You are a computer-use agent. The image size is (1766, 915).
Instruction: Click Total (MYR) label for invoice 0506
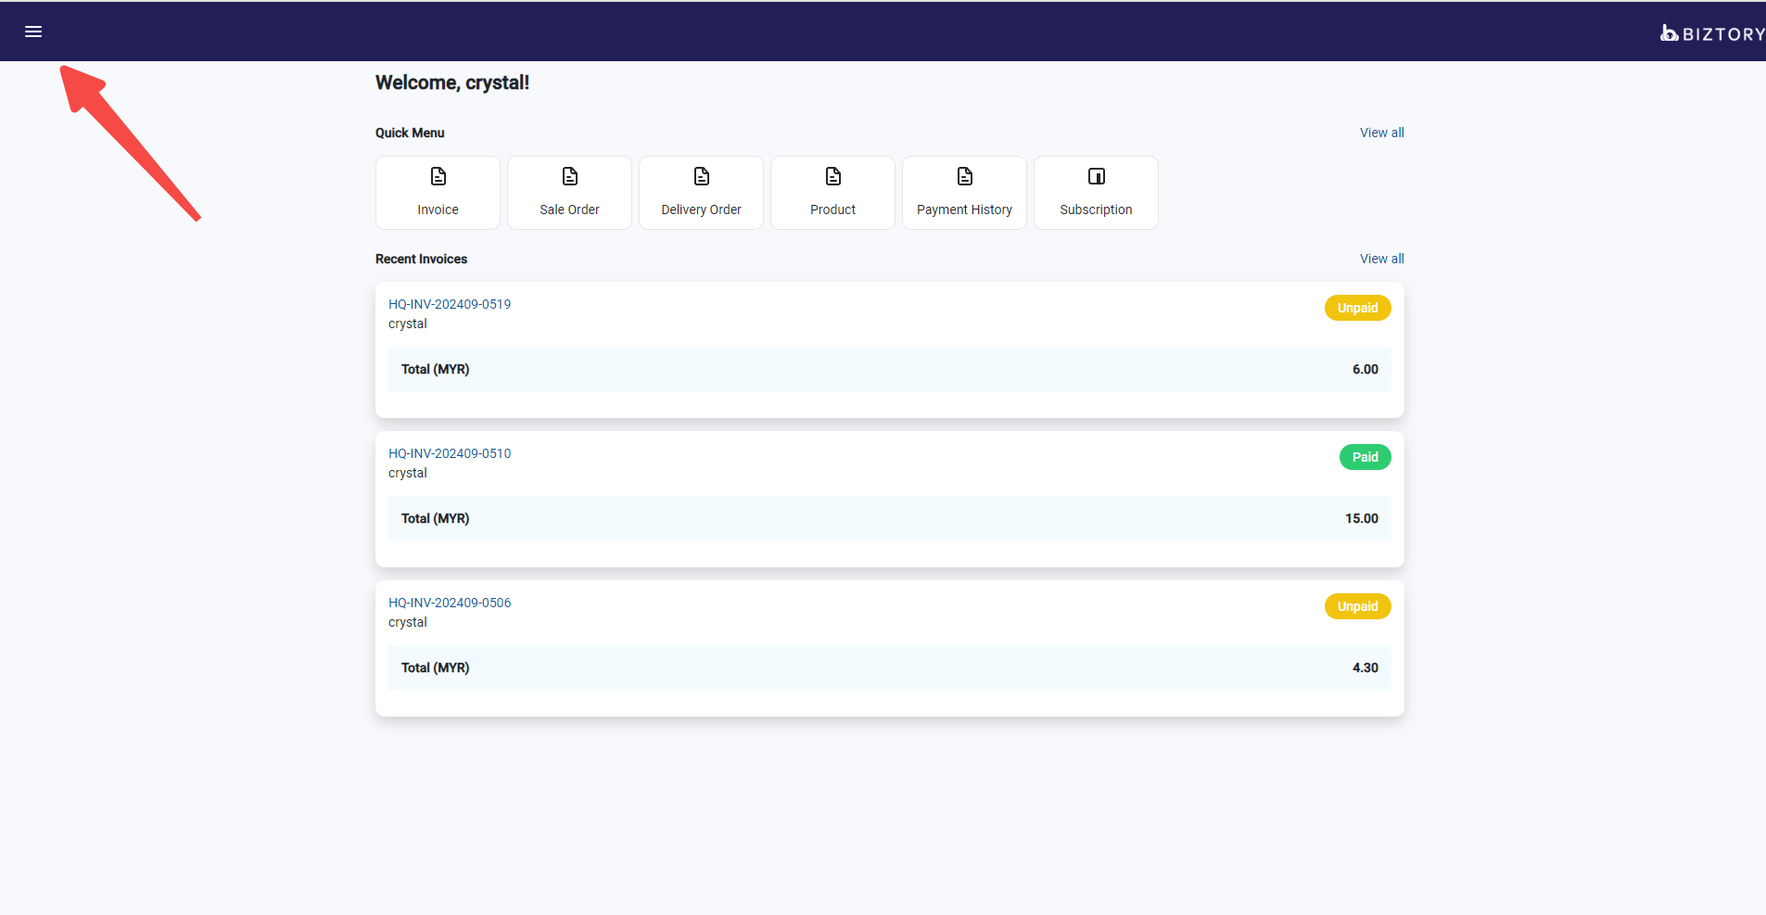(x=435, y=667)
